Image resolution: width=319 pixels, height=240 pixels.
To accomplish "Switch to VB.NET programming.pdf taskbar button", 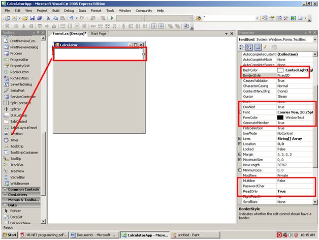I will pos(44,235).
